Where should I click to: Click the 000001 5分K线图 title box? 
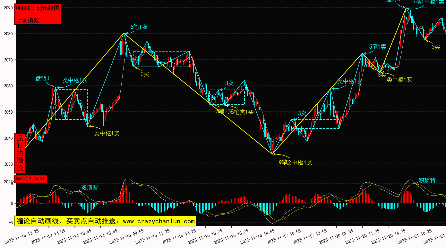point(38,9)
